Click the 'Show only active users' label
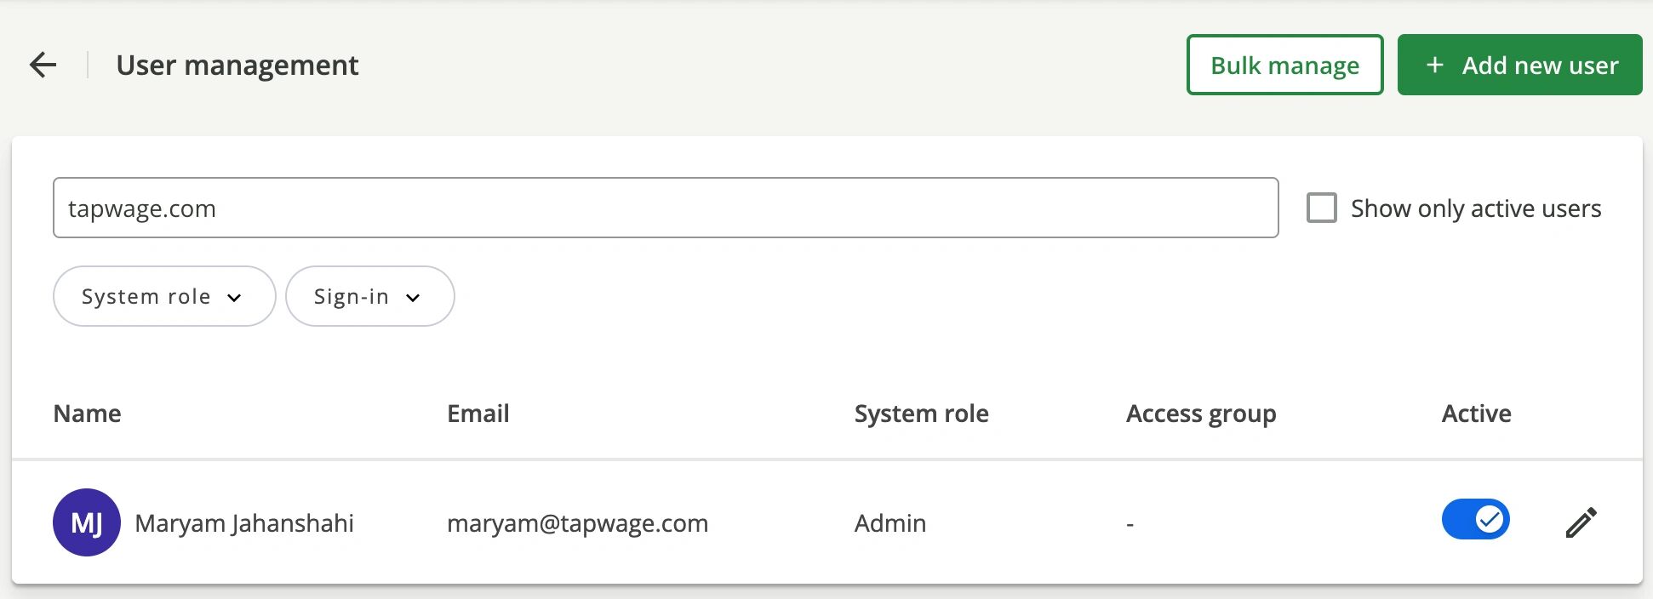 pos(1475,208)
